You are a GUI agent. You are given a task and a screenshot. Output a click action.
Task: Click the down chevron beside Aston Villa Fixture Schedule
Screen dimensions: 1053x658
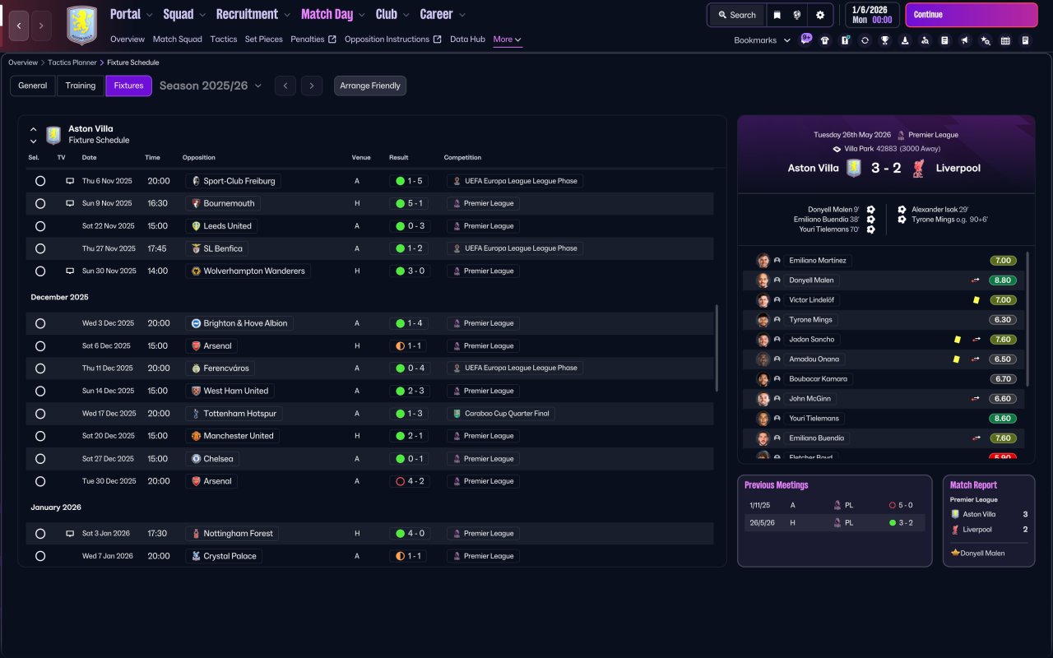pyautogui.click(x=34, y=141)
